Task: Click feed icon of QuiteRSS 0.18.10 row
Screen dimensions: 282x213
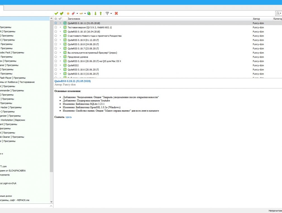Action: 65,32
